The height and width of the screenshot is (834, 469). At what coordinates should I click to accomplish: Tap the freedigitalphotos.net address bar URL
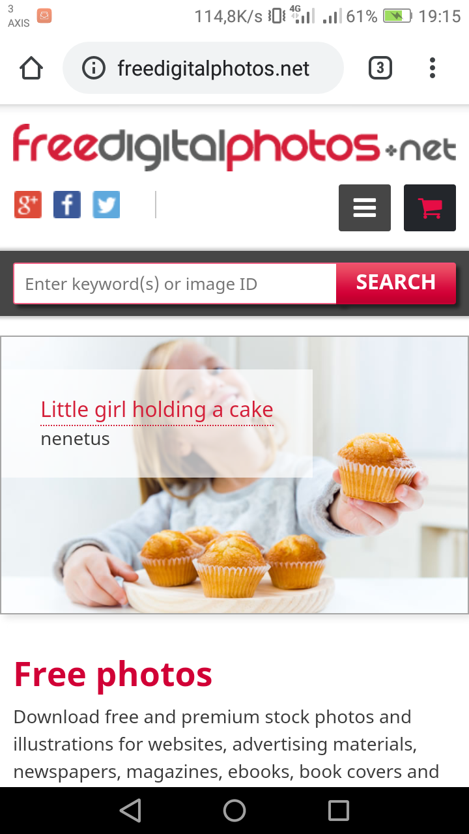point(213,68)
